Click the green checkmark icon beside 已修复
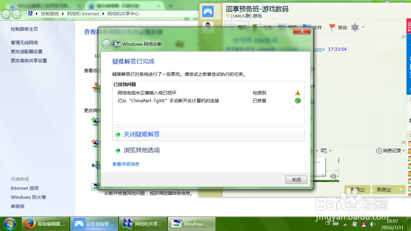 (298, 101)
